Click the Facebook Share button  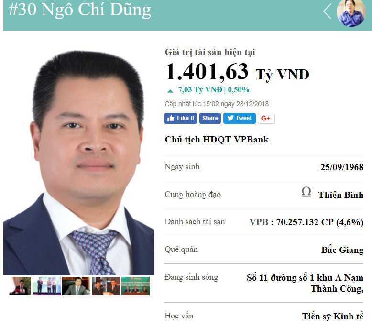pyautogui.click(x=210, y=118)
